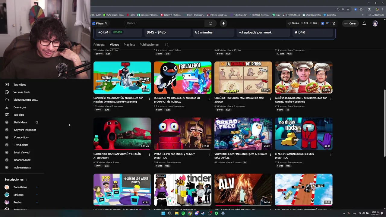Open the Netflix bookmark
Image resolution: width=386 pixels, height=217 pixels.
pyautogui.click(x=131, y=15)
